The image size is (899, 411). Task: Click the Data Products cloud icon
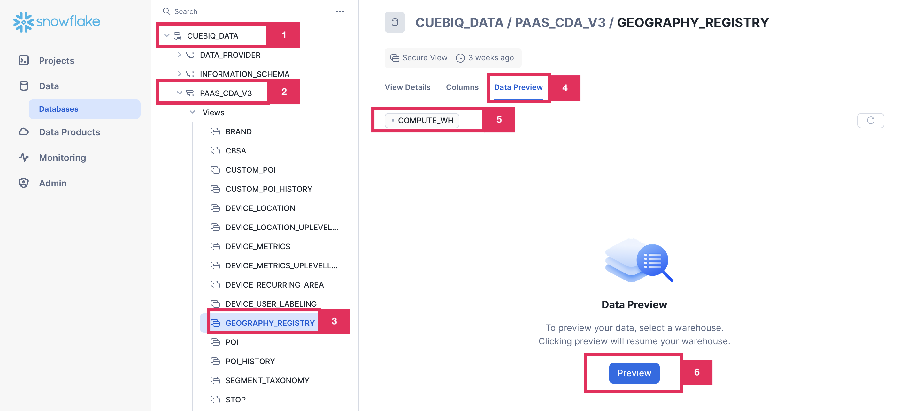[24, 132]
